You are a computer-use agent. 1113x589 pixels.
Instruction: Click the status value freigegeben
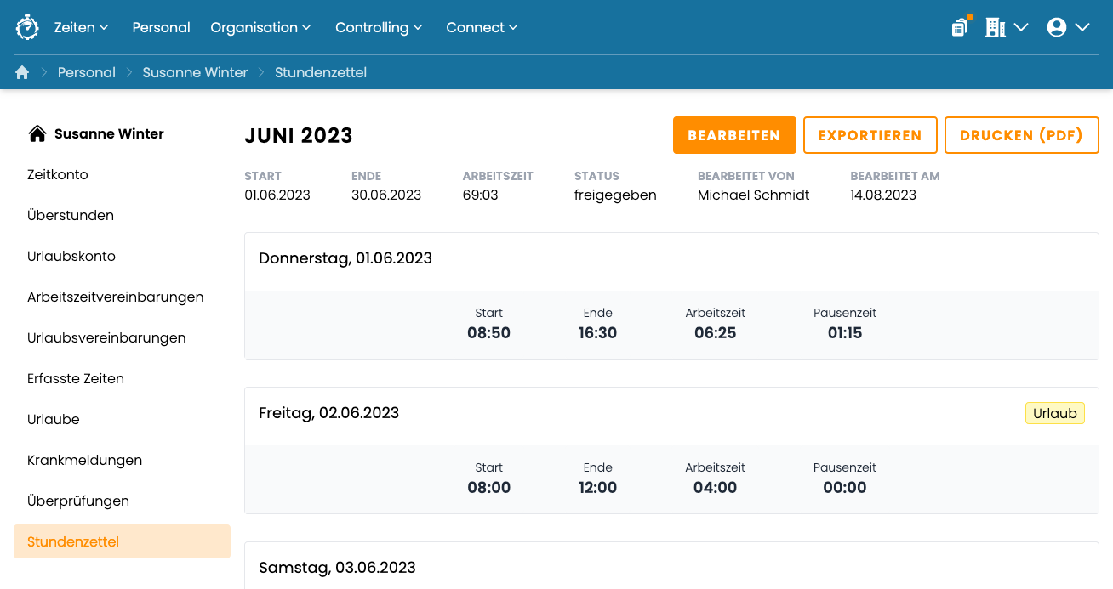pos(615,195)
